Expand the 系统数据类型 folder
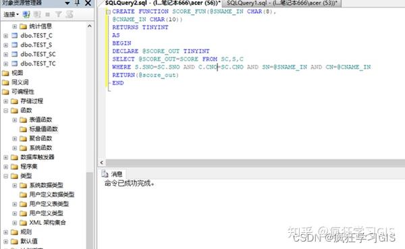This screenshot has height=249, width=405. tap(15, 185)
